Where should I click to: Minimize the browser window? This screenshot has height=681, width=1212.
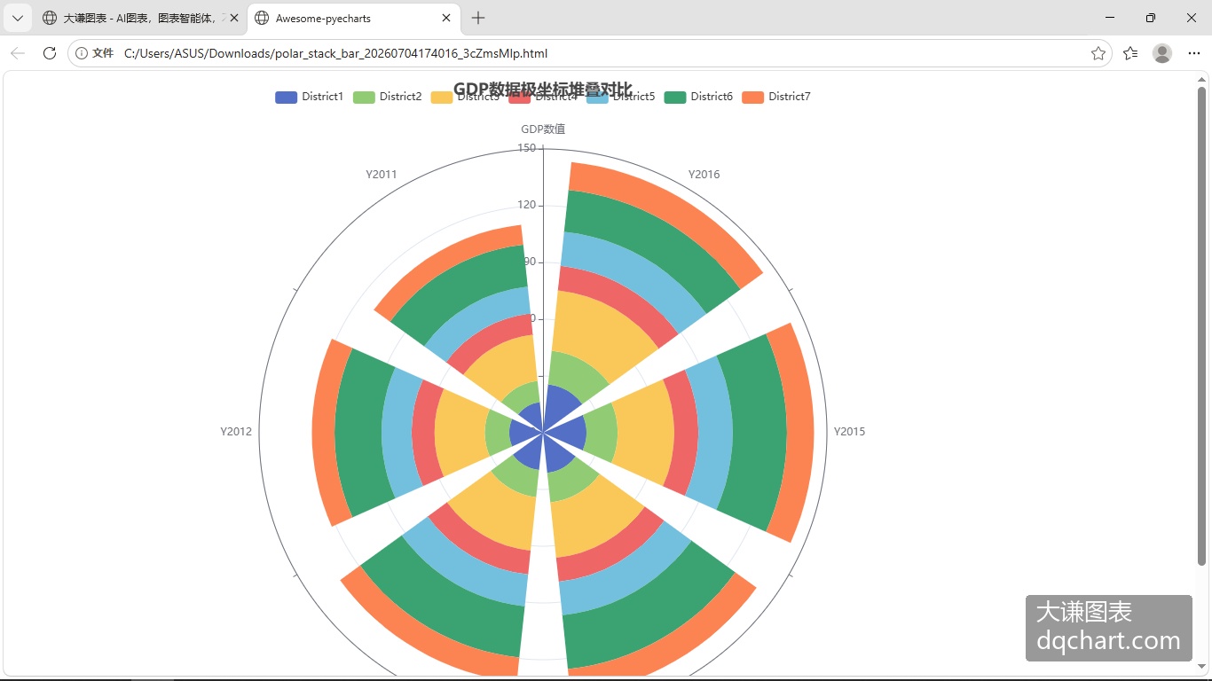(x=1110, y=18)
